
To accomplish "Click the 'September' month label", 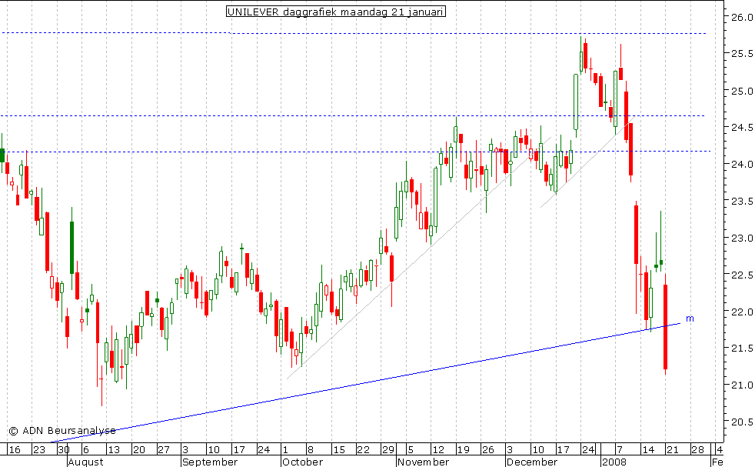I will tap(210, 462).
